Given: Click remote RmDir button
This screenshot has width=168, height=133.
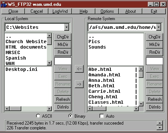Looking at the screenshot, I should 154,52.
